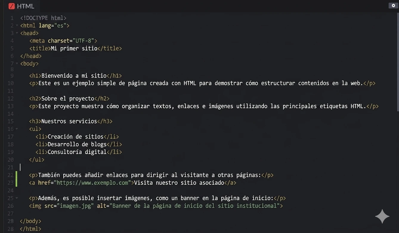The height and width of the screenshot is (233, 399).
Task: Click list item "Desarrollo de blogs"
Action: click(x=77, y=144)
